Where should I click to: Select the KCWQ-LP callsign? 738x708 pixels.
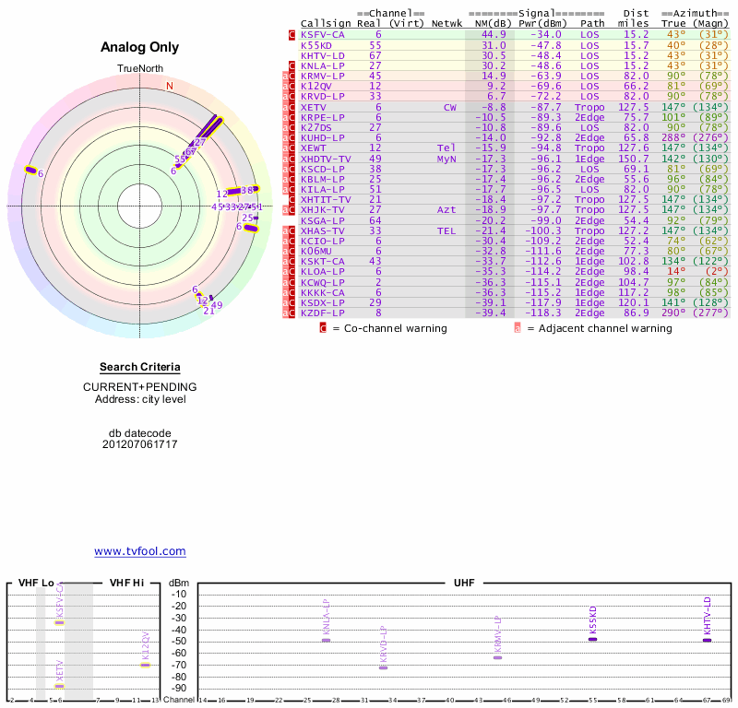[322, 282]
